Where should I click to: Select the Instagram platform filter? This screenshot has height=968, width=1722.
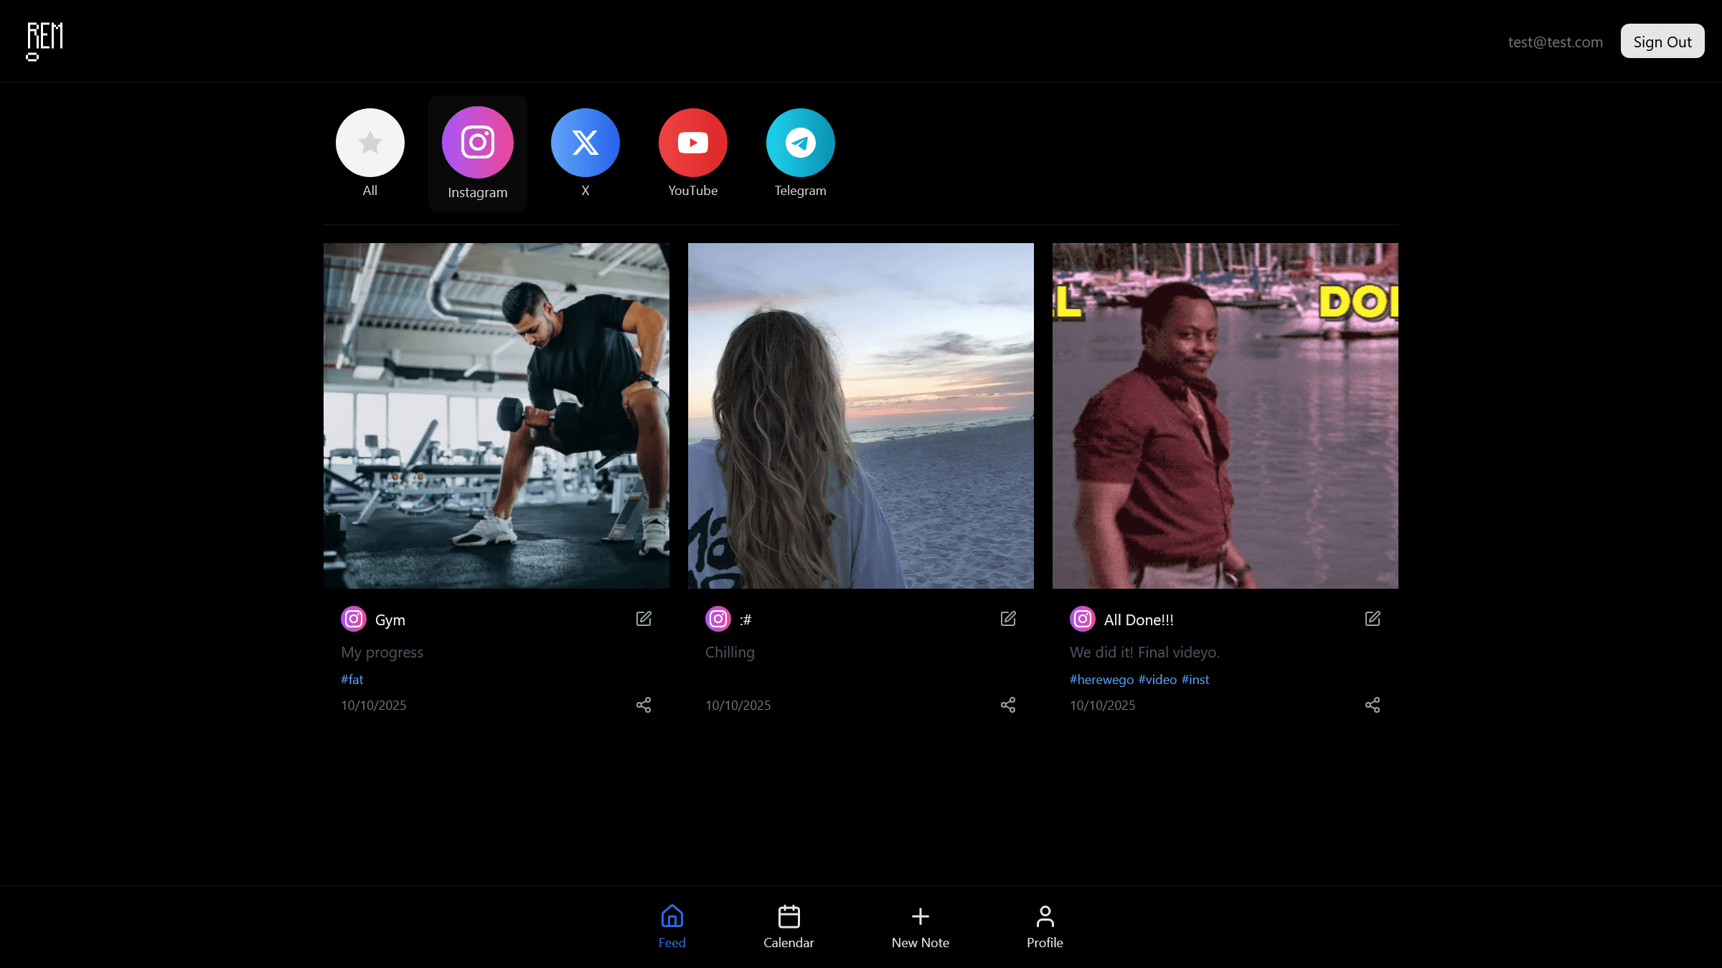click(477, 143)
